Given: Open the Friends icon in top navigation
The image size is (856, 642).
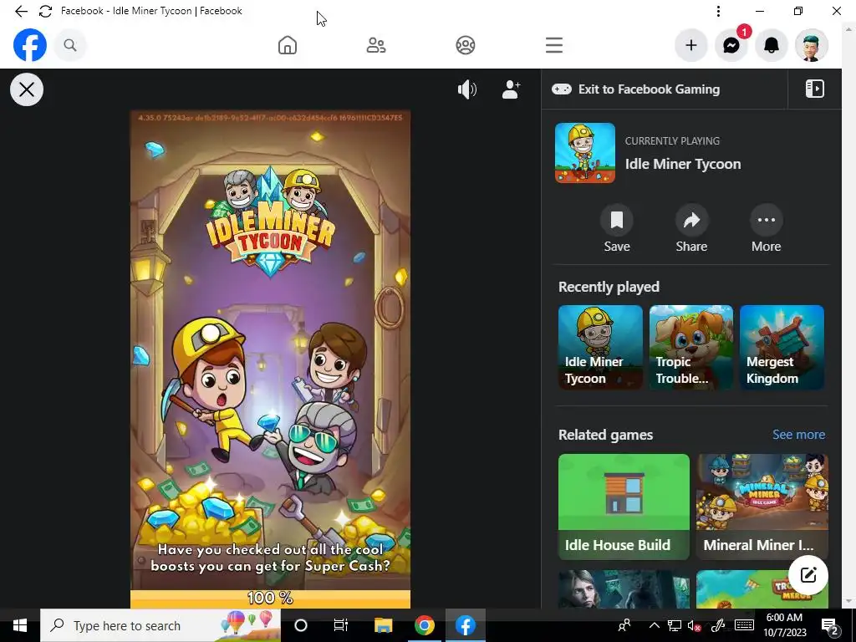Looking at the screenshot, I should (376, 45).
